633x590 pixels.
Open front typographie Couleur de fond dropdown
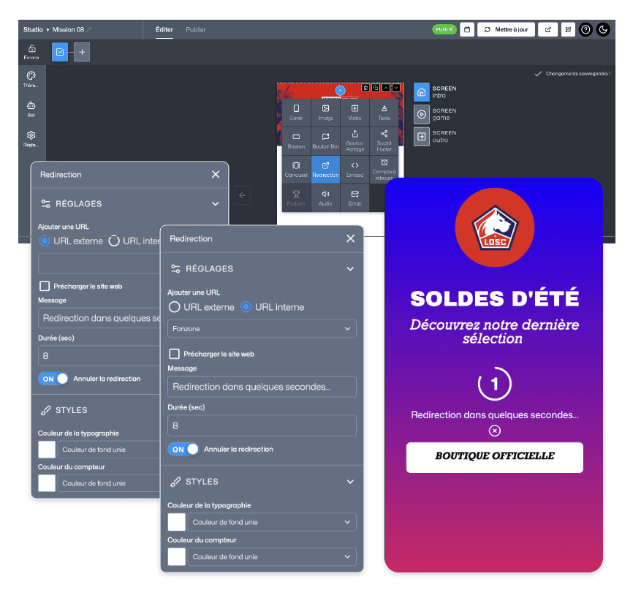(272, 522)
